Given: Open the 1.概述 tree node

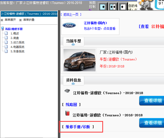Looking at the screenshot, I should pos(15,33).
